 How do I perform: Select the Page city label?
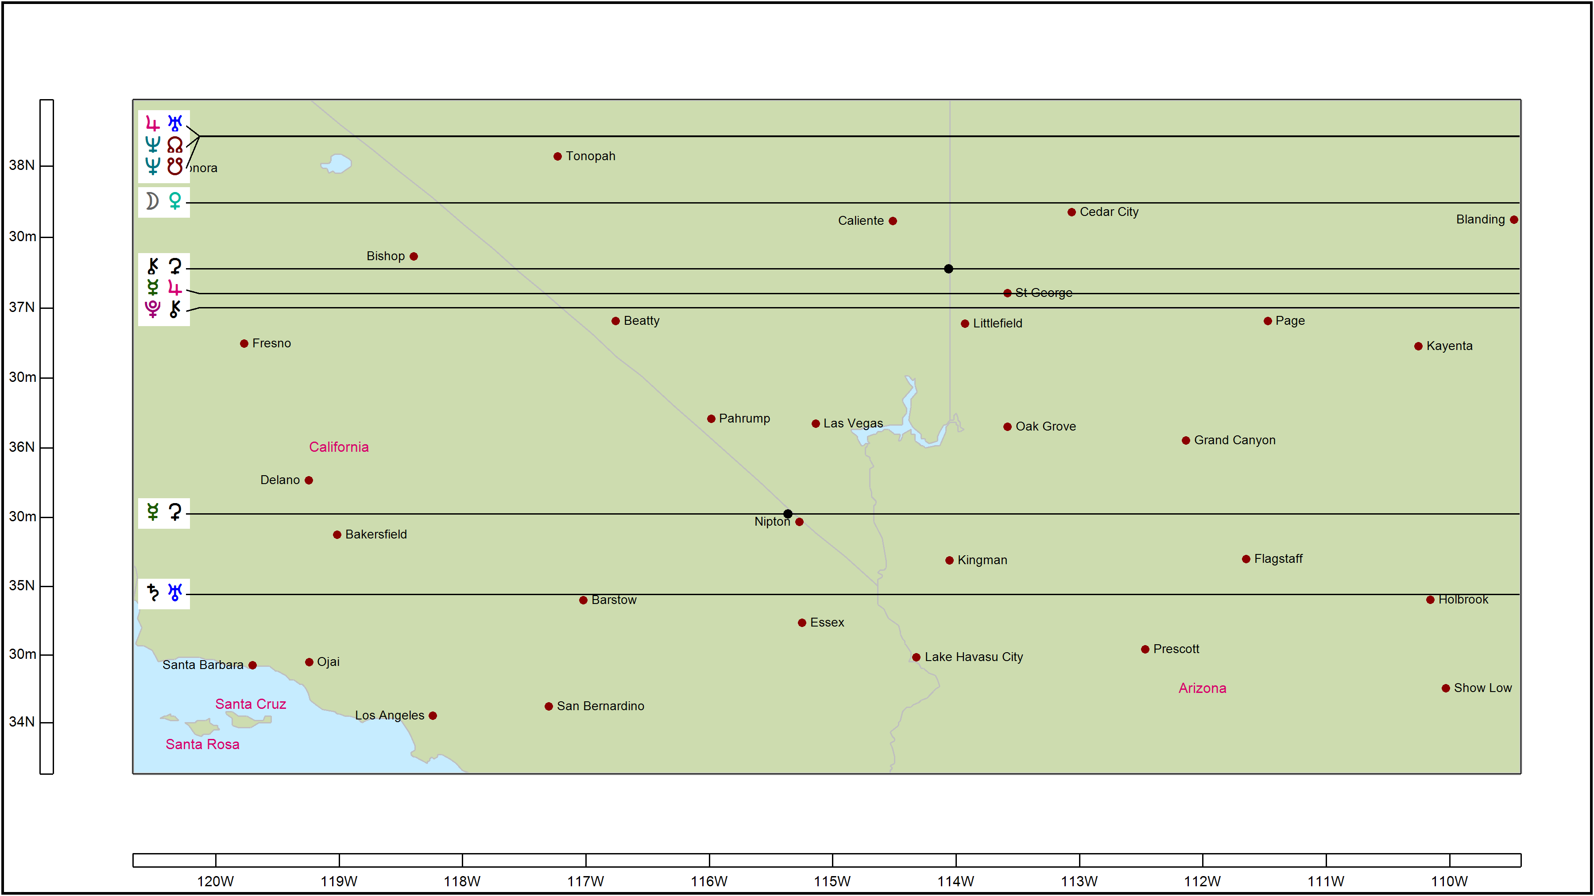[x=1290, y=321]
